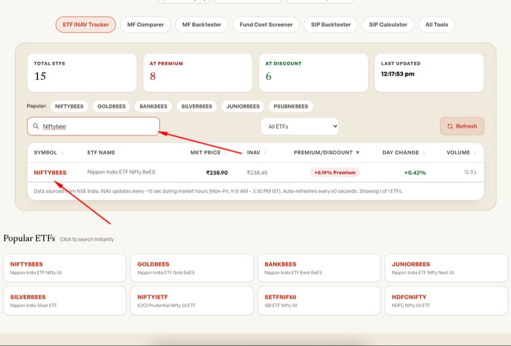Open All Tools tab

coord(437,25)
